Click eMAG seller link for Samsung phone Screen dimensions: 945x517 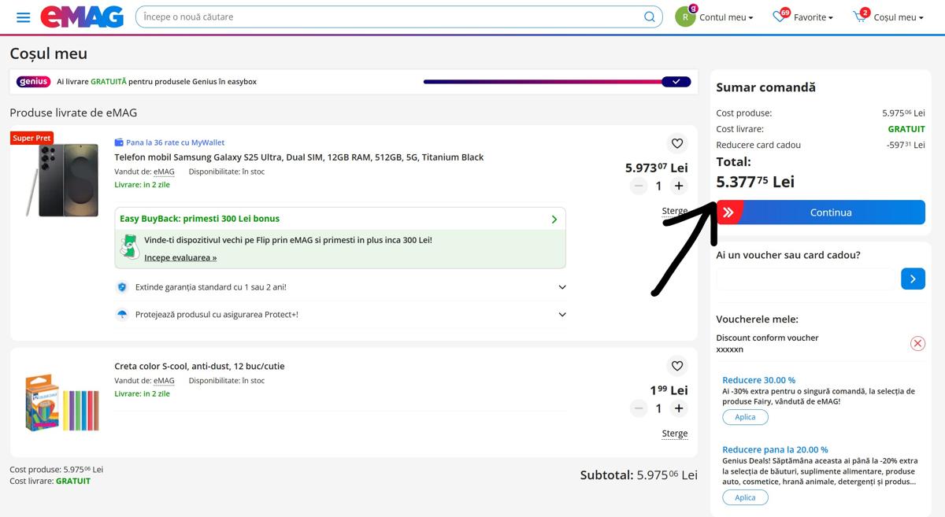click(x=164, y=172)
